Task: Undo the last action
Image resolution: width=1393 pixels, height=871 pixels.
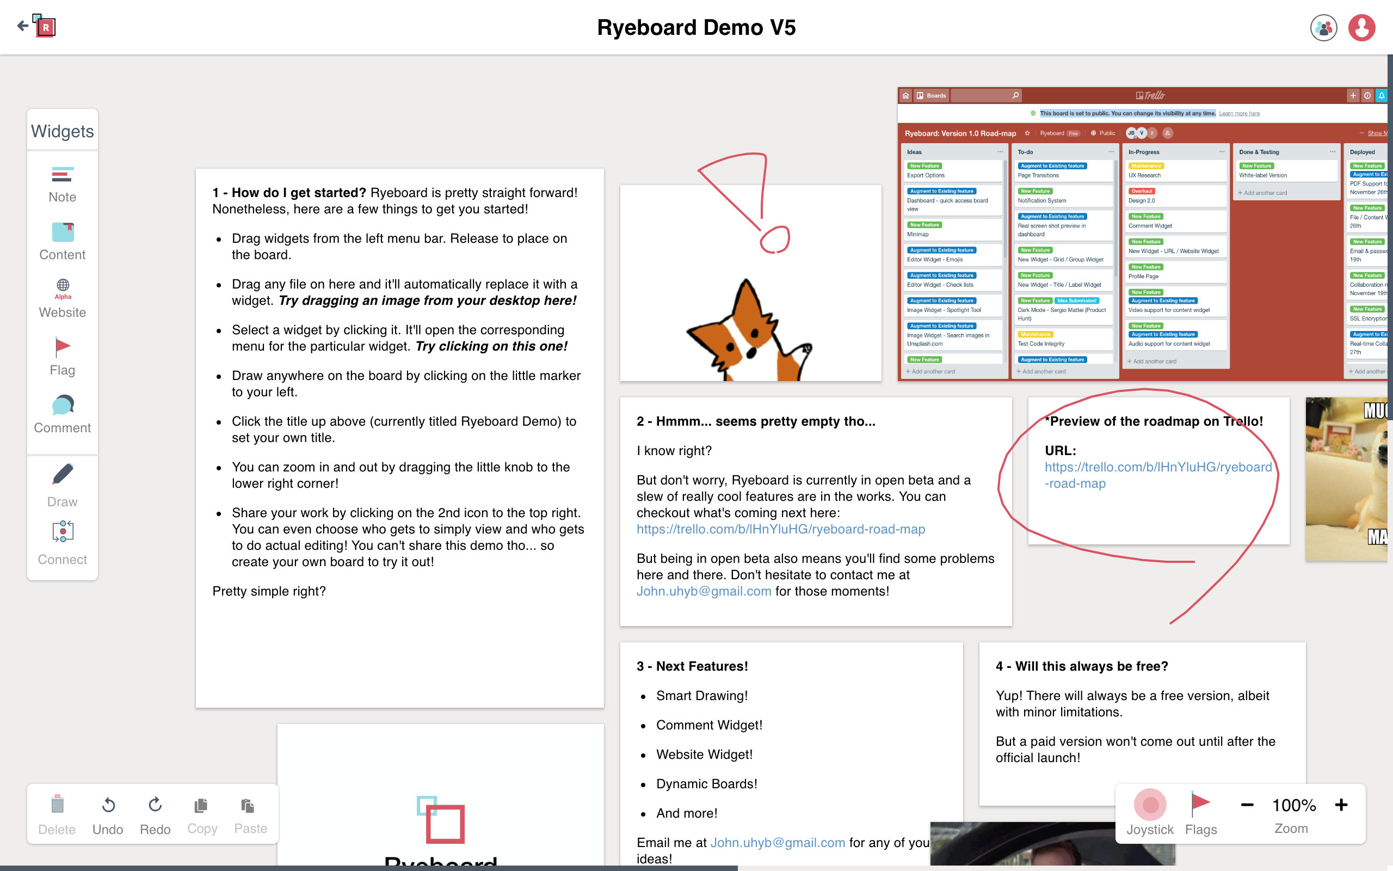Action: coord(108,814)
